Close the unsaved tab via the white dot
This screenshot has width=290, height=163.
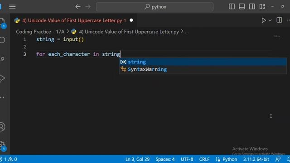[x=131, y=20]
